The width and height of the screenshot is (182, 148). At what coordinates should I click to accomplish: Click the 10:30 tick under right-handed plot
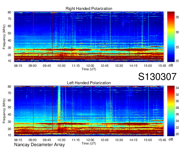61,66
